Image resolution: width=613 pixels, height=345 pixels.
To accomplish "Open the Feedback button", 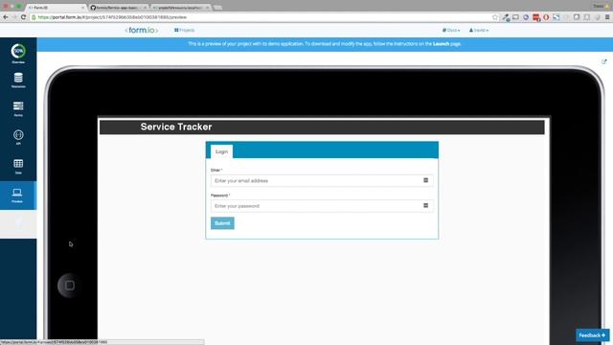I will click(592, 335).
